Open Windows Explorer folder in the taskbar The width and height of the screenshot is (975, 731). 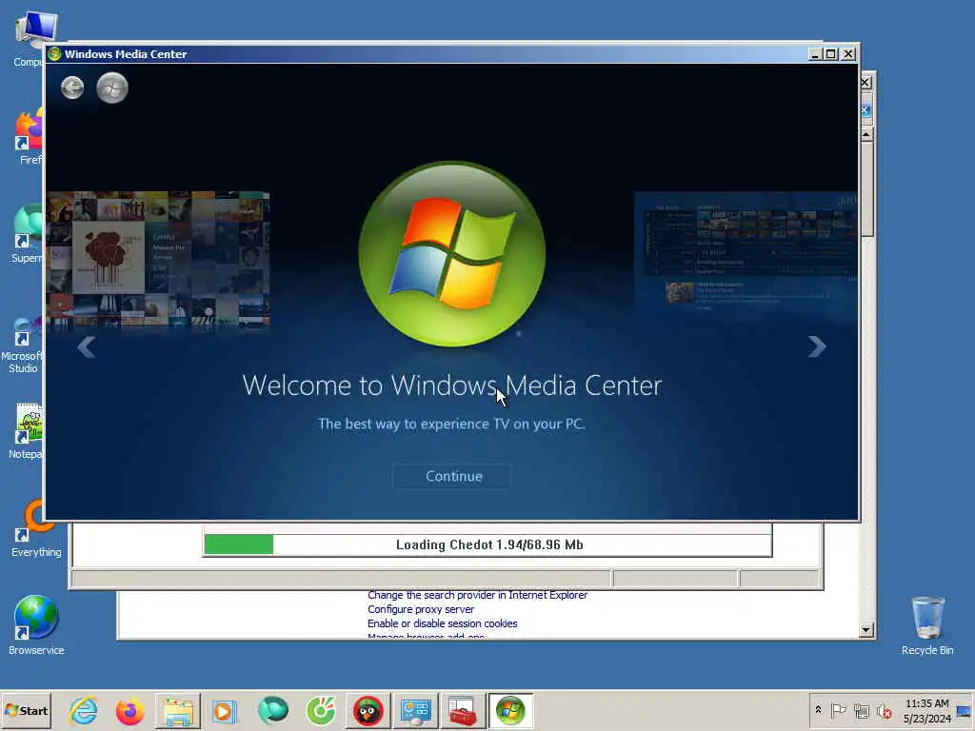click(178, 710)
